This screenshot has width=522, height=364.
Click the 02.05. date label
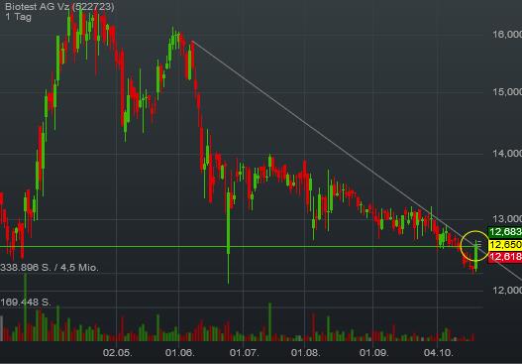point(117,353)
